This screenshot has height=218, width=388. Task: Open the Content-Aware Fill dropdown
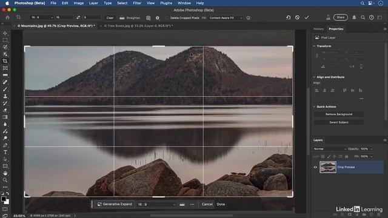[x=226, y=18]
